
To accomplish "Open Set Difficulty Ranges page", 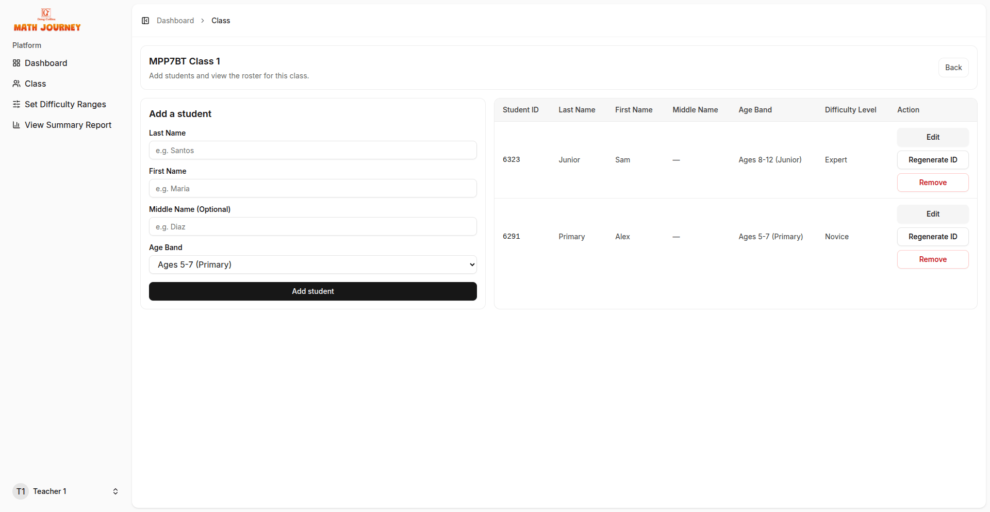I will click(65, 104).
